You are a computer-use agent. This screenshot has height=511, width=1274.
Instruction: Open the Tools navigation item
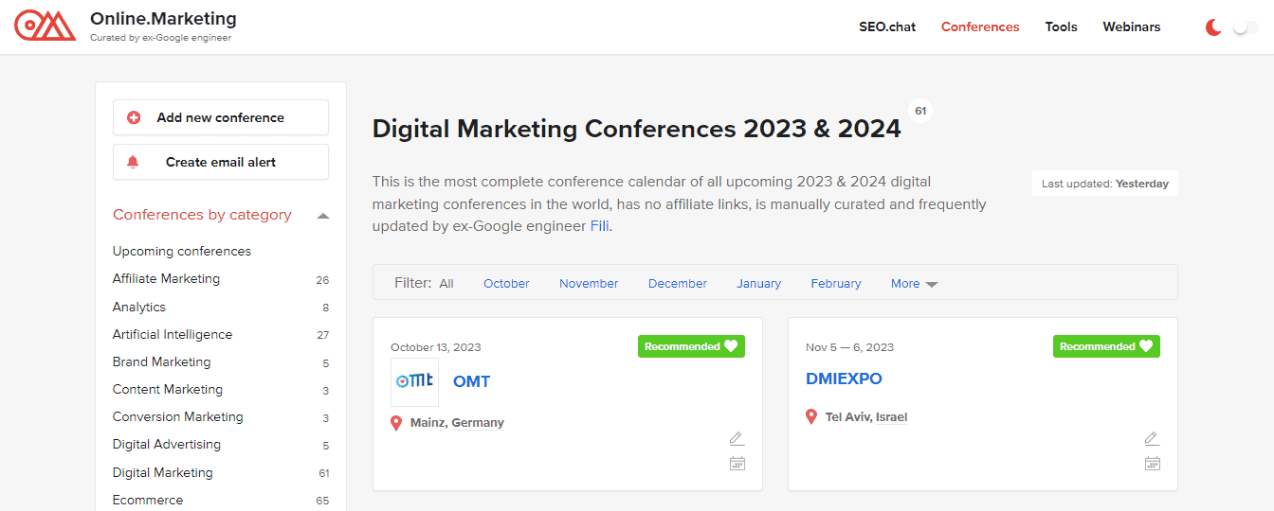pyautogui.click(x=1061, y=26)
